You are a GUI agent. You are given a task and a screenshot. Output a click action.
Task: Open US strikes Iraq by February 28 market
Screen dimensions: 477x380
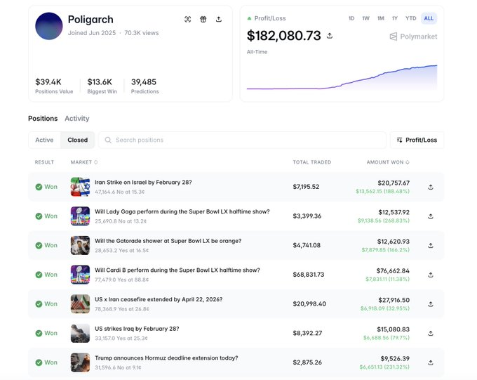click(137, 329)
